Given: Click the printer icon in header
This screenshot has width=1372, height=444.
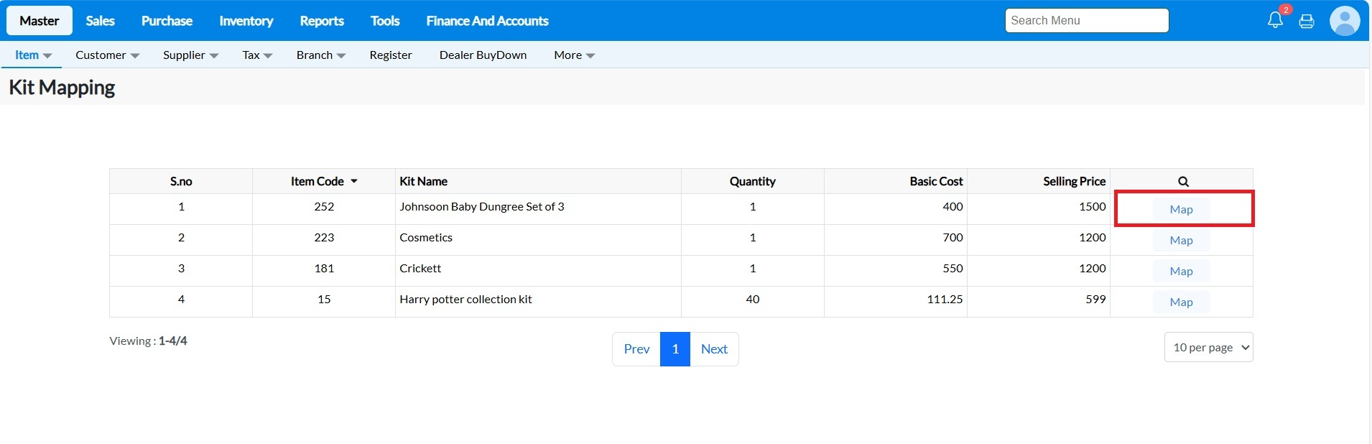Looking at the screenshot, I should click(1307, 22).
